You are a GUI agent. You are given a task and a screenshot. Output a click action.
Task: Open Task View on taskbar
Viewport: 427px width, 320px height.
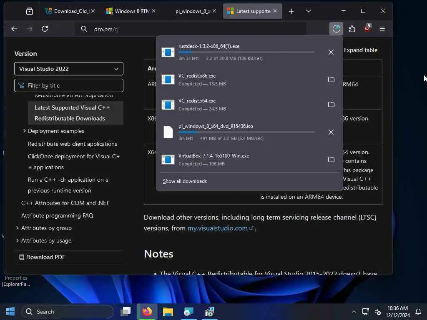click(x=126, y=312)
